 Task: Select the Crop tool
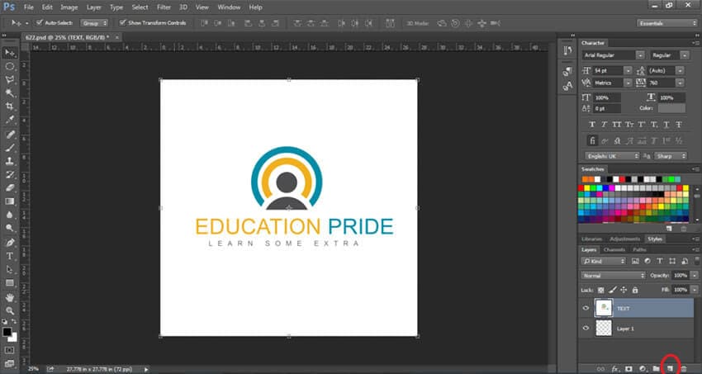coord(9,106)
